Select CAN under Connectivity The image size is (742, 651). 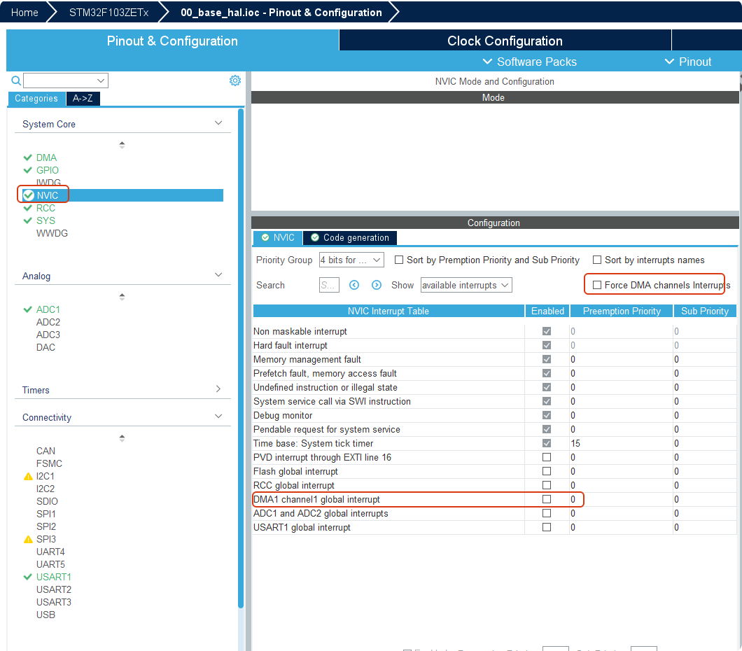[45, 451]
